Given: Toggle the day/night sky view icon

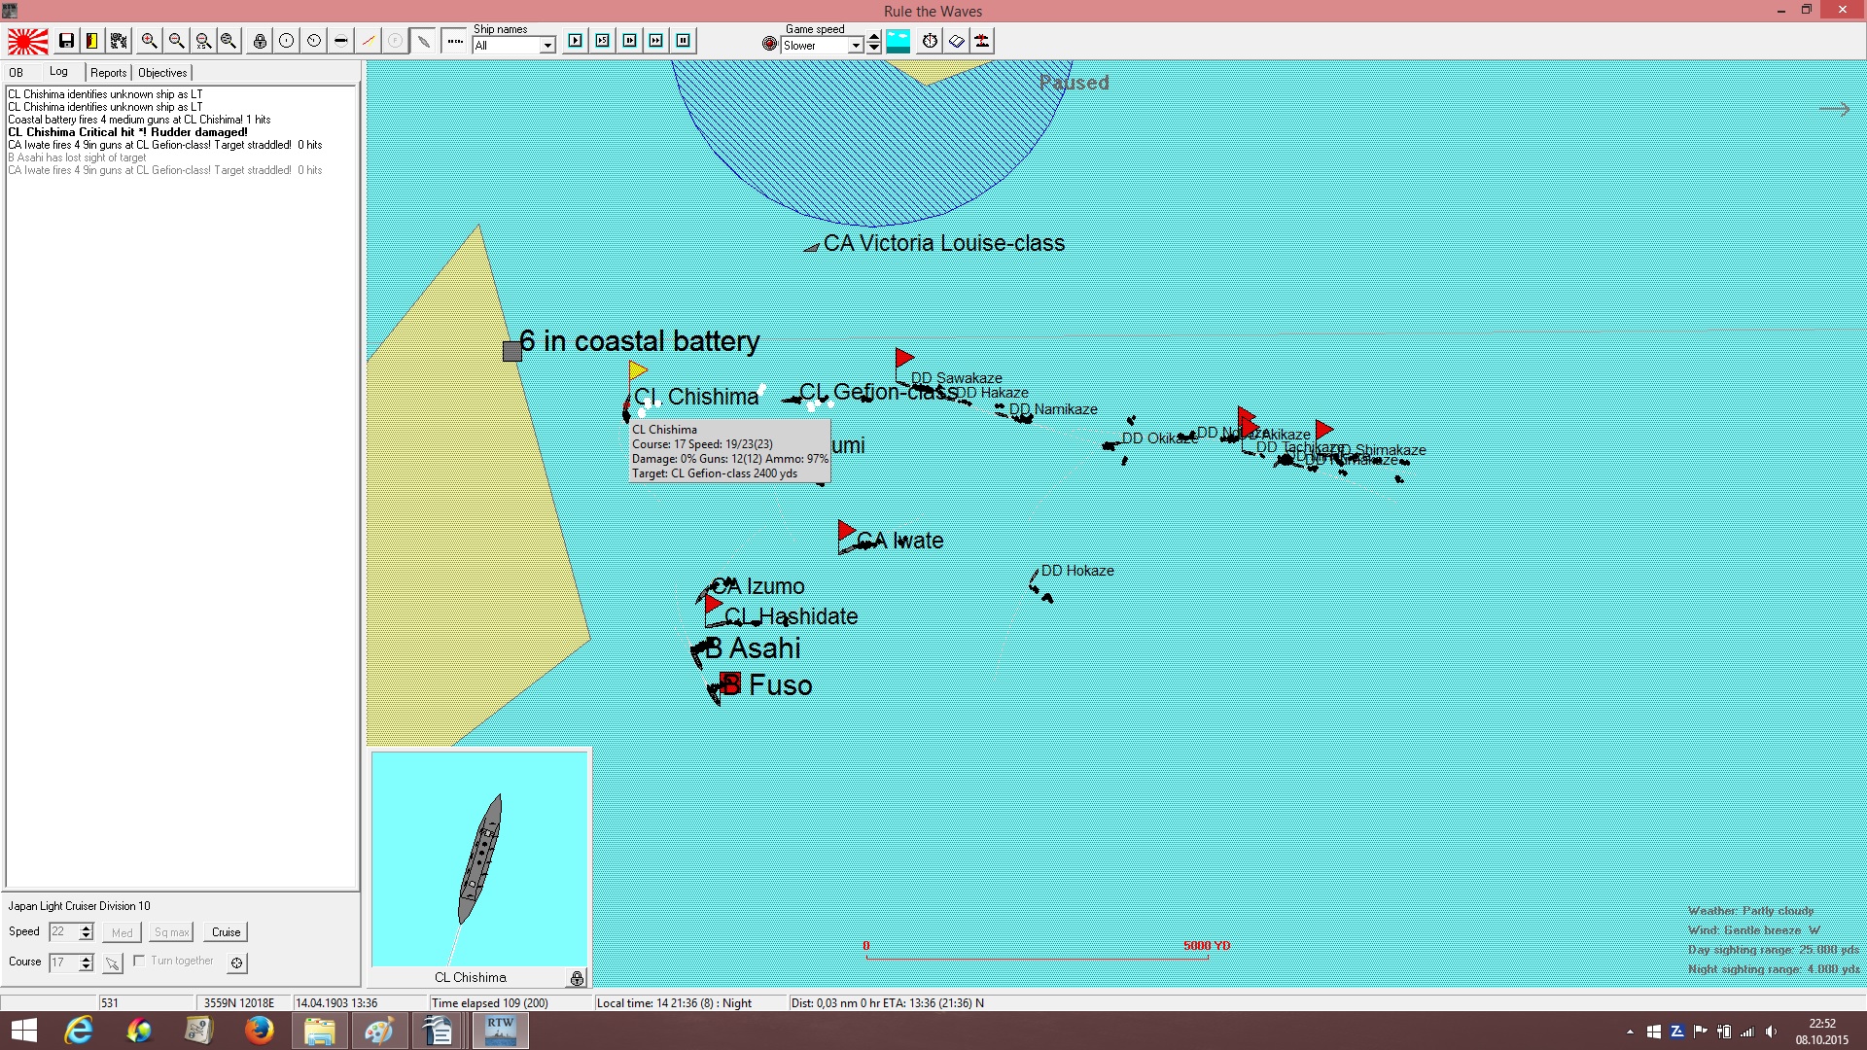Looking at the screenshot, I should pyautogui.click(x=898, y=41).
